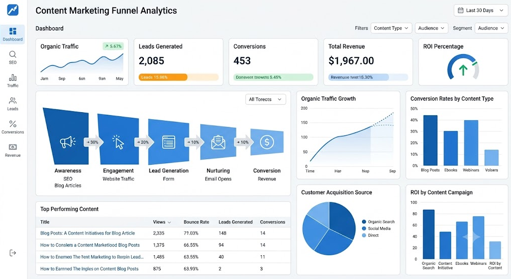Open the Dashboard sidebar item
The width and height of the screenshot is (511, 279).
[x=13, y=34]
